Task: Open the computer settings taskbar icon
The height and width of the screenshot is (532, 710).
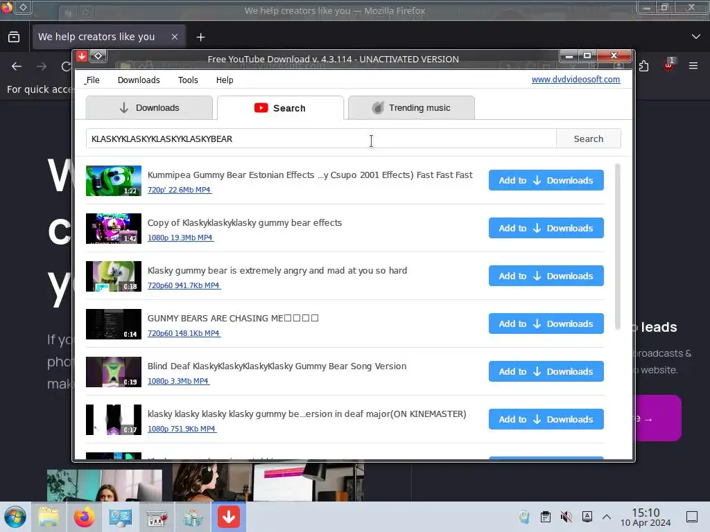Action: pyautogui.click(x=121, y=517)
